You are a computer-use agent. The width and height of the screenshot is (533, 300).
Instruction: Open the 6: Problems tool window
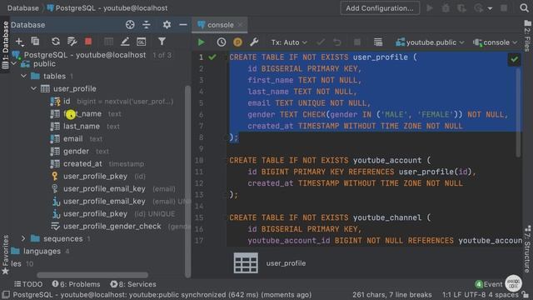pos(76,284)
